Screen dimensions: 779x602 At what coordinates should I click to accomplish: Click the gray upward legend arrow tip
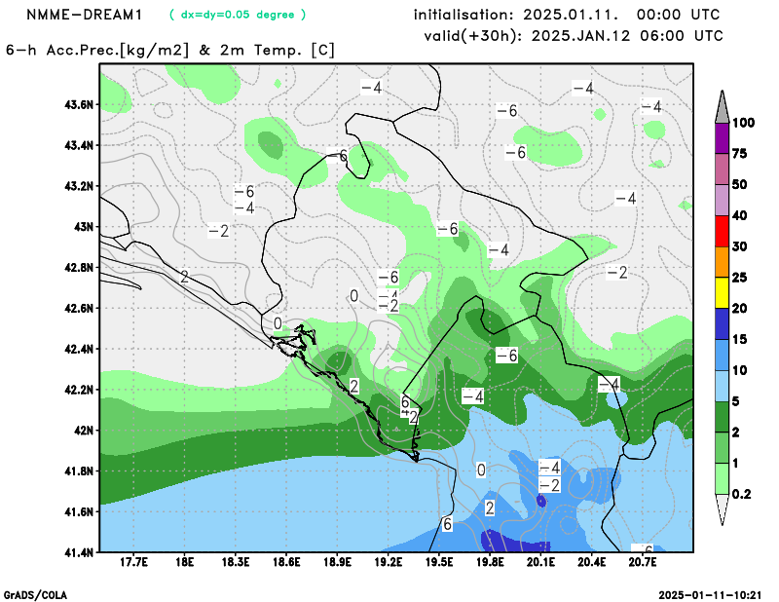[x=722, y=107]
